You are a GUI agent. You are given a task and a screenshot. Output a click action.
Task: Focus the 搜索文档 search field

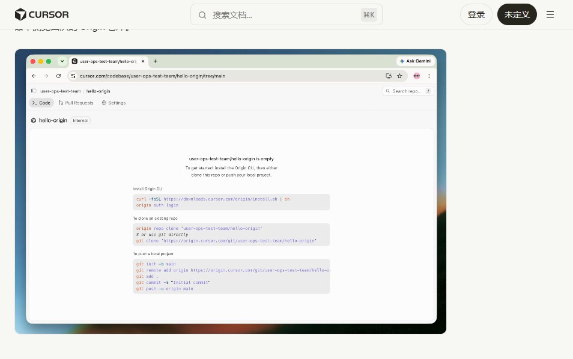click(286, 14)
